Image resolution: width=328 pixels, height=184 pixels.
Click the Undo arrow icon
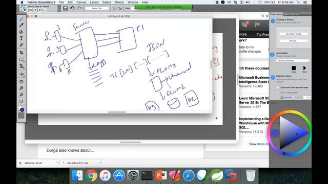tap(72, 8)
